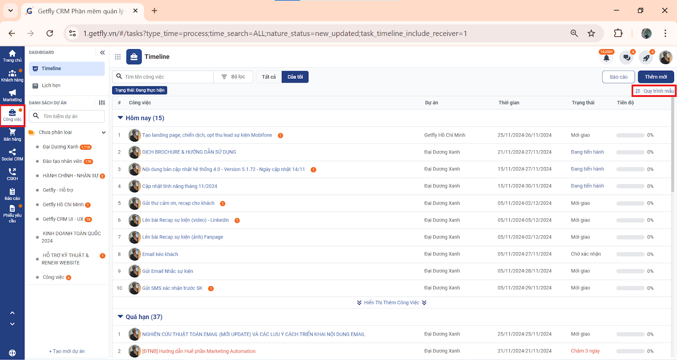
Task: Open task Email kéo khách
Action: click(x=160, y=254)
